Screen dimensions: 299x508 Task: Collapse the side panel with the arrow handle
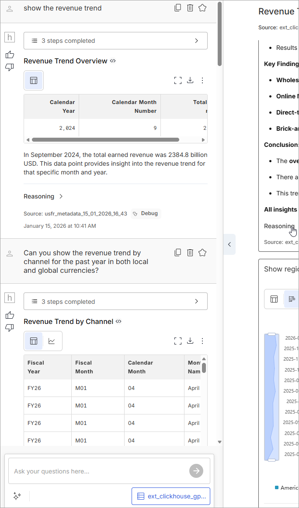229,244
